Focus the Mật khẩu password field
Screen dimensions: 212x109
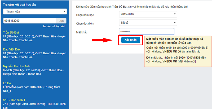click(x=146, y=32)
